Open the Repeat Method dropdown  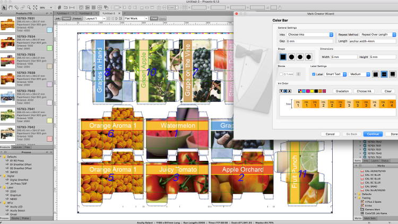click(378, 35)
